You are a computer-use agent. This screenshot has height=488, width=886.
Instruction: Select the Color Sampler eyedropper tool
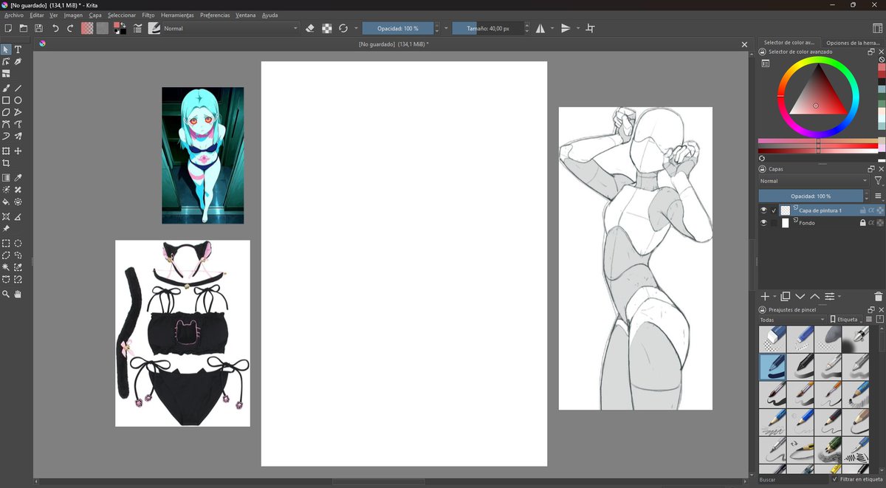(x=18, y=178)
